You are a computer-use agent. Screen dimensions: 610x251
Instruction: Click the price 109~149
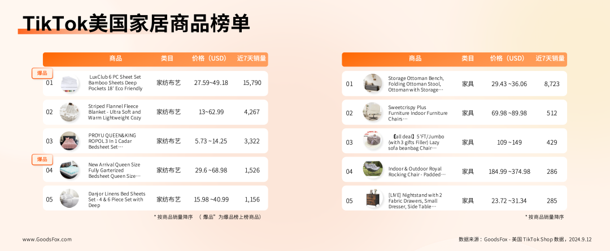click(509, 142)
